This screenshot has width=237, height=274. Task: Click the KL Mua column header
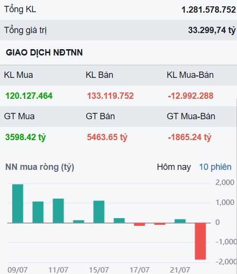[18, 75]
